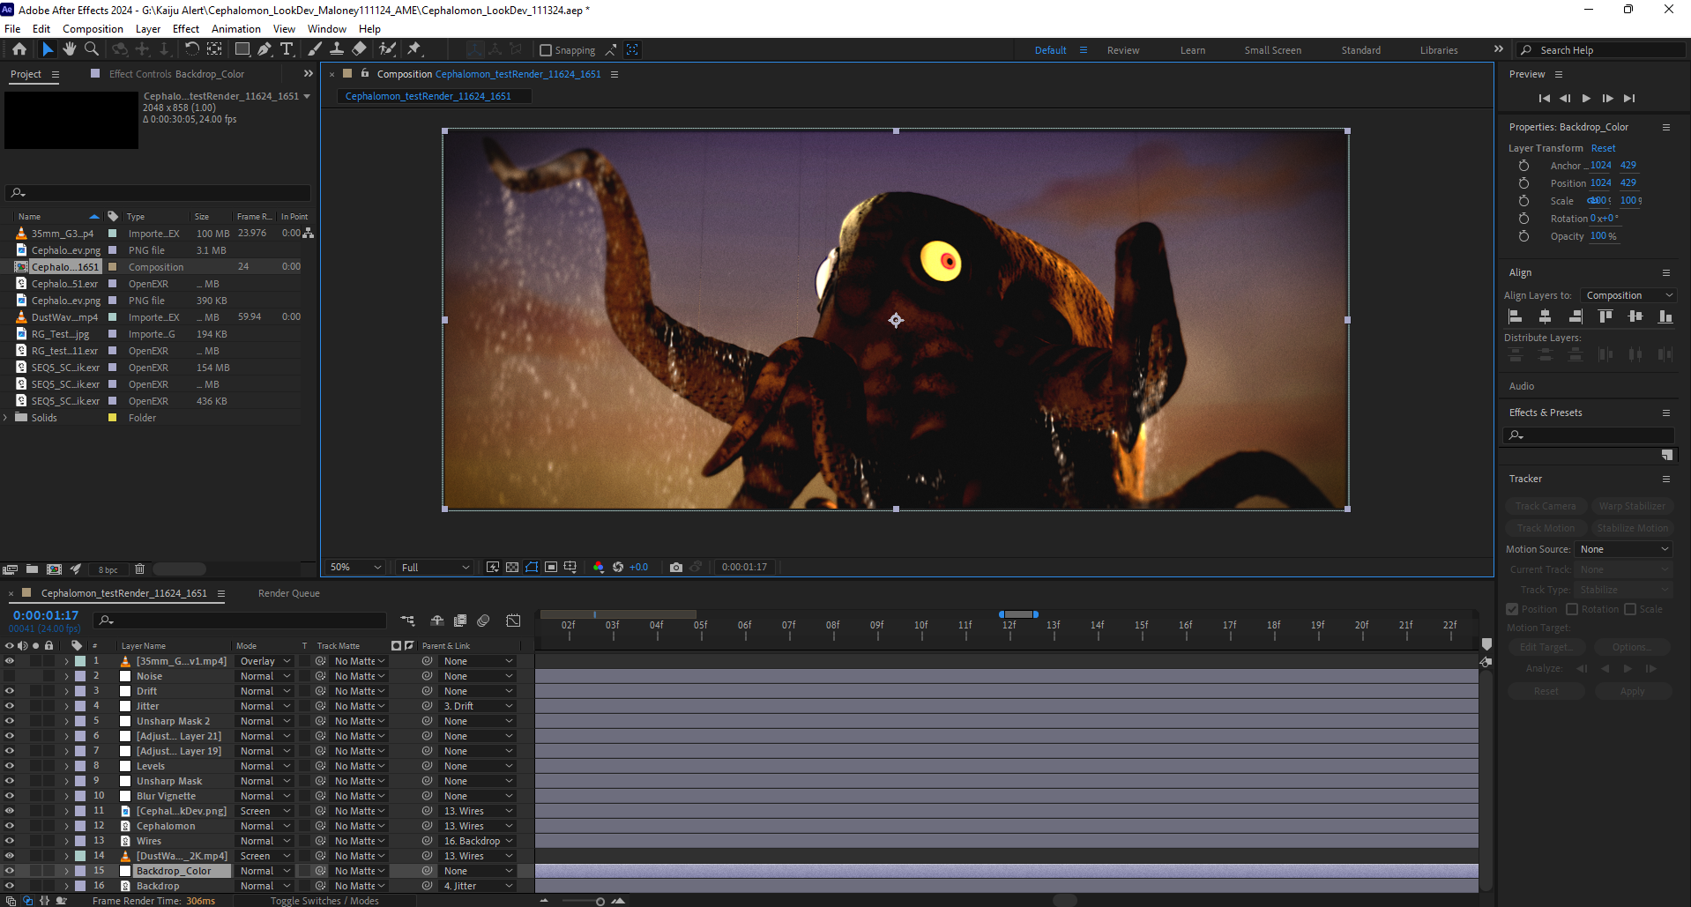Open the Animation menu

[235, 28]
